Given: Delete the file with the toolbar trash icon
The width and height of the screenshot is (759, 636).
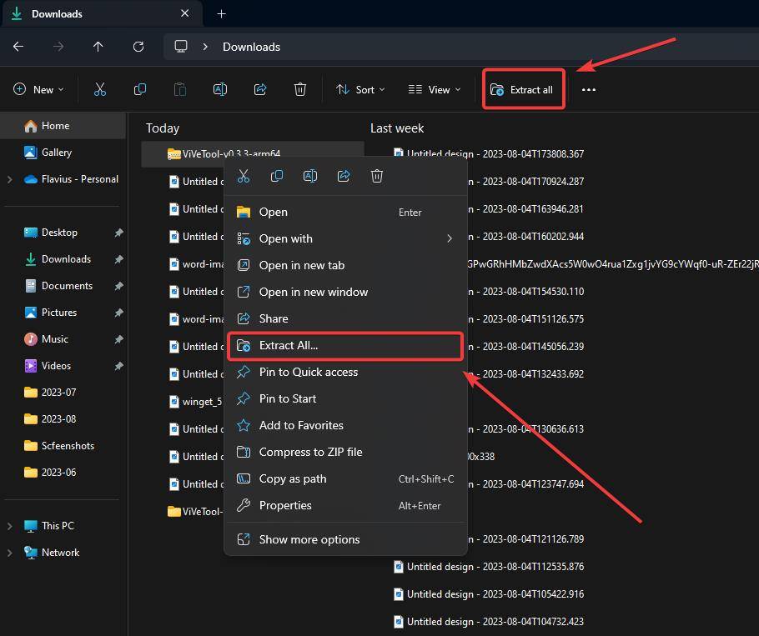Looking at the screenshot, I should (299, 89).
